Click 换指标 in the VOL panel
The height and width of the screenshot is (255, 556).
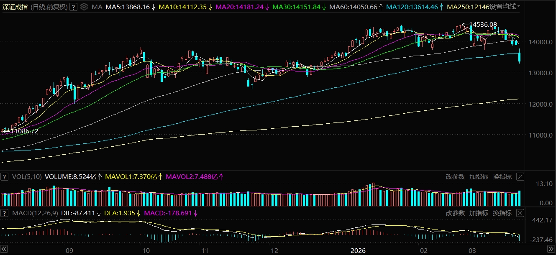click(502, 177)
